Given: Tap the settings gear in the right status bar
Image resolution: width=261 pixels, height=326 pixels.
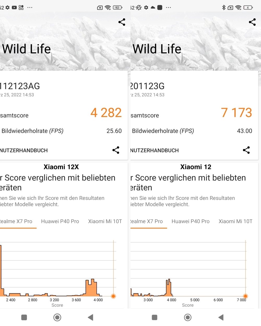Looking at the screenshot, I should tap(146, 8).
